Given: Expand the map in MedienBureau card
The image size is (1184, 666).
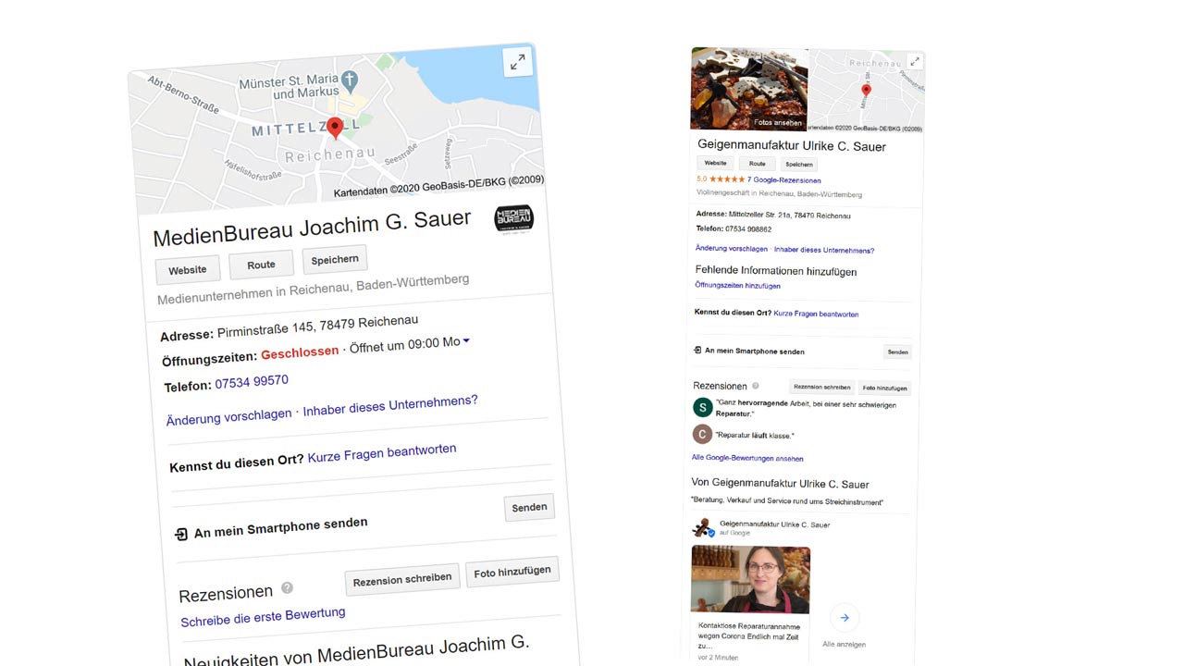Looking at the screenshot, I should pyautogui.click(x=517, y=62).
